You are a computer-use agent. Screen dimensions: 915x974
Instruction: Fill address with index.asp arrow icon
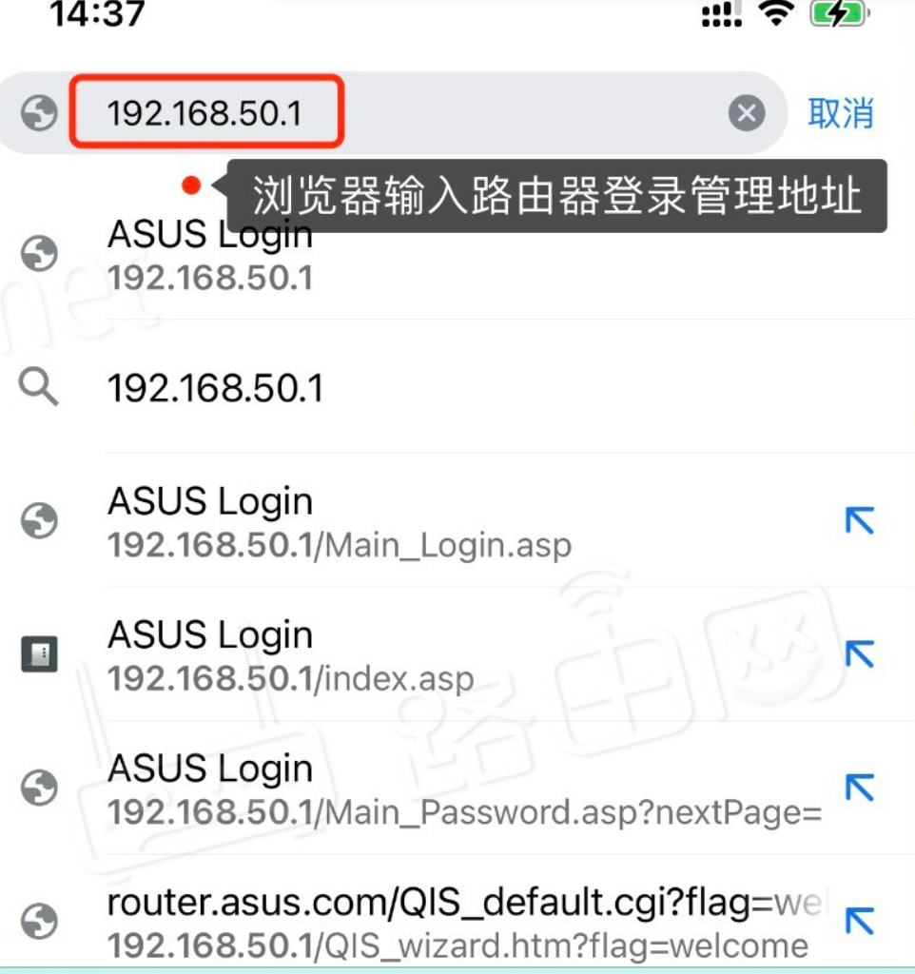pyautogui.click(x=860, y=654)
